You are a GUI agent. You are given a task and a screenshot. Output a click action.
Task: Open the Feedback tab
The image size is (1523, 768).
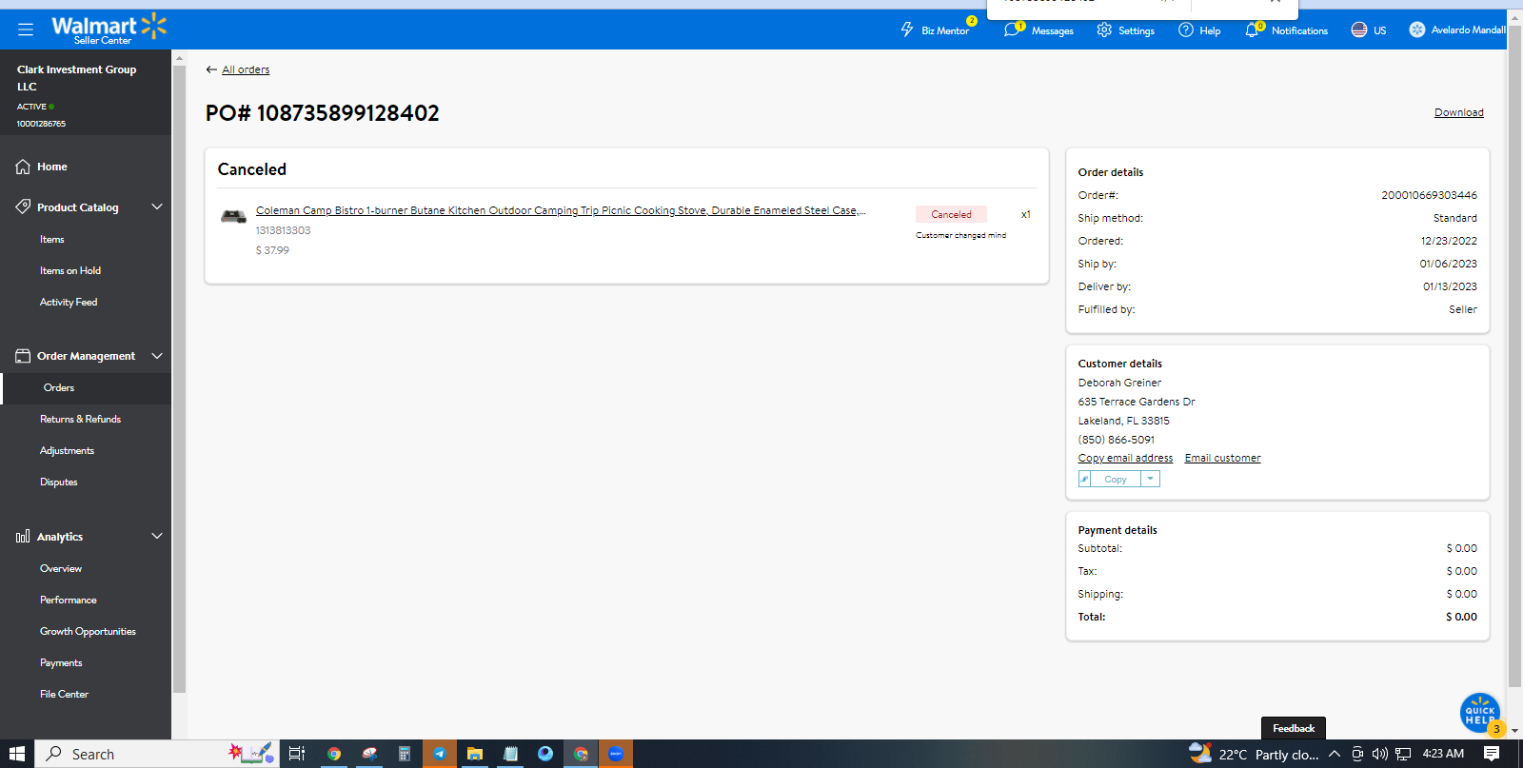(1294, 728)
